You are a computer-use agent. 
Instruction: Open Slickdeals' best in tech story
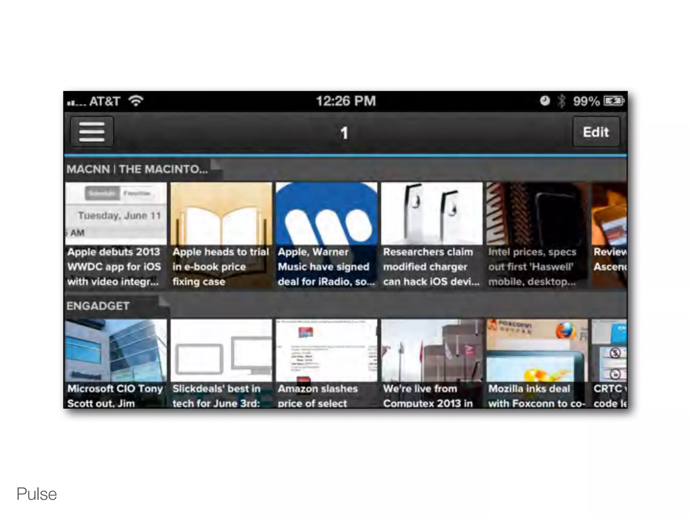pyautogui.click(x=221, y=364)
